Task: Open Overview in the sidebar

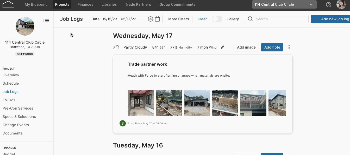Action: pos(11,75)
